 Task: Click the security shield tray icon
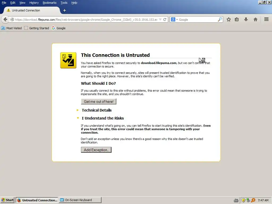click(x=243, y=200)
